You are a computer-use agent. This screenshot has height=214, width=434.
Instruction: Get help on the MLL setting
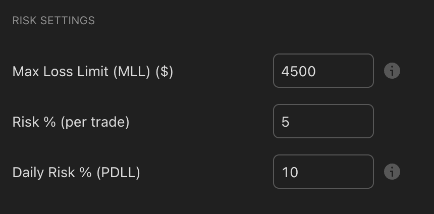(392, 71)
